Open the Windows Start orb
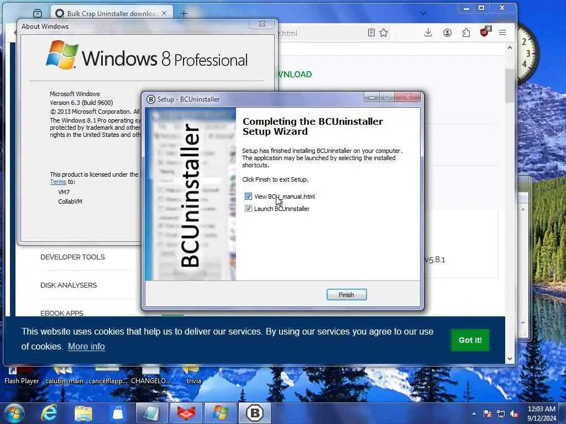This screenshot has width=566, height=424. [14, 413]
